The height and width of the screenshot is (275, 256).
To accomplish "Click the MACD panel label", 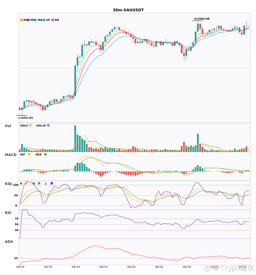I will 11,155.
